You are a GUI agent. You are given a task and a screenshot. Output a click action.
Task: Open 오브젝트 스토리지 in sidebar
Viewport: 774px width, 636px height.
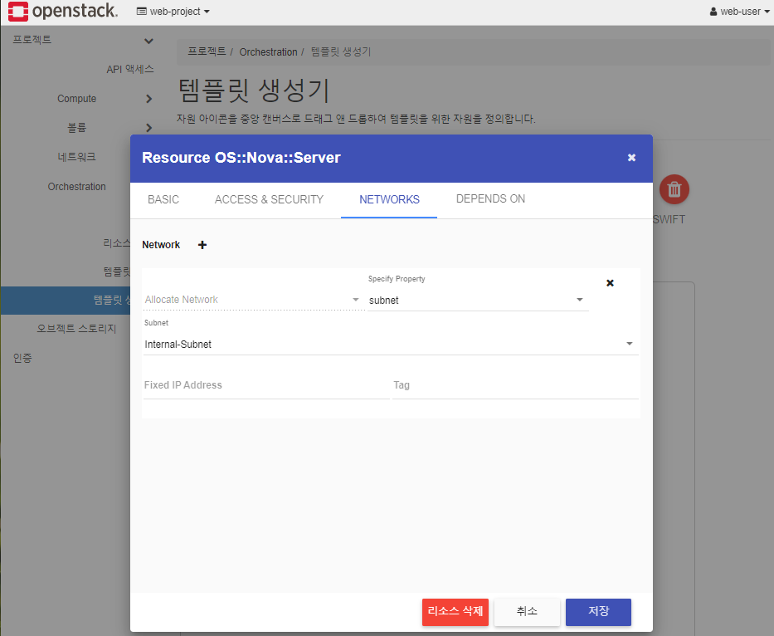pos(76,329)
